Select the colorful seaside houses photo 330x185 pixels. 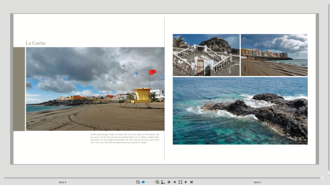tap(274, 55)
